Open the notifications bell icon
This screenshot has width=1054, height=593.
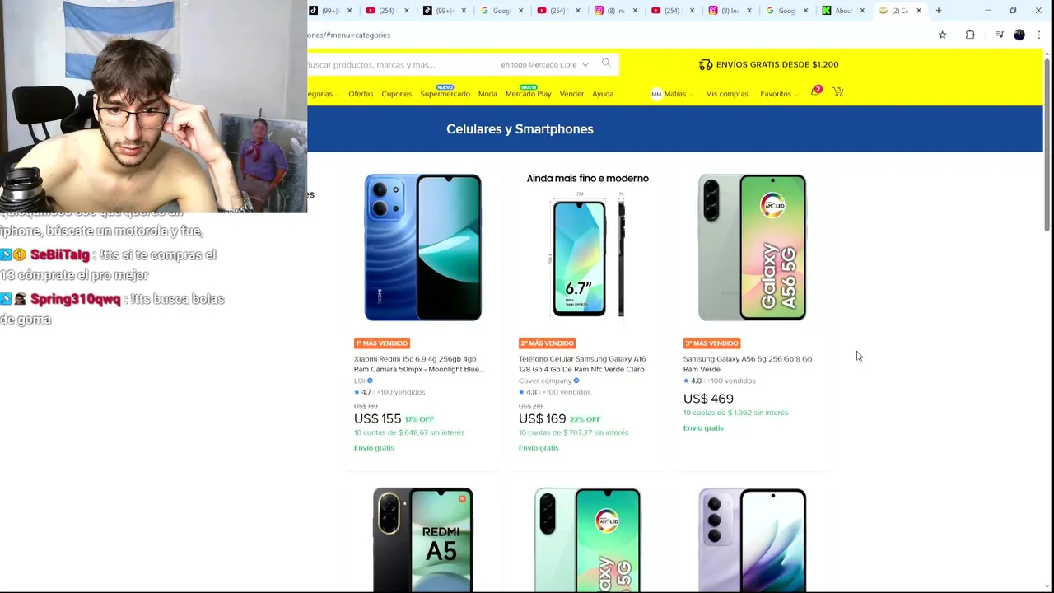[x=814, y=92]
